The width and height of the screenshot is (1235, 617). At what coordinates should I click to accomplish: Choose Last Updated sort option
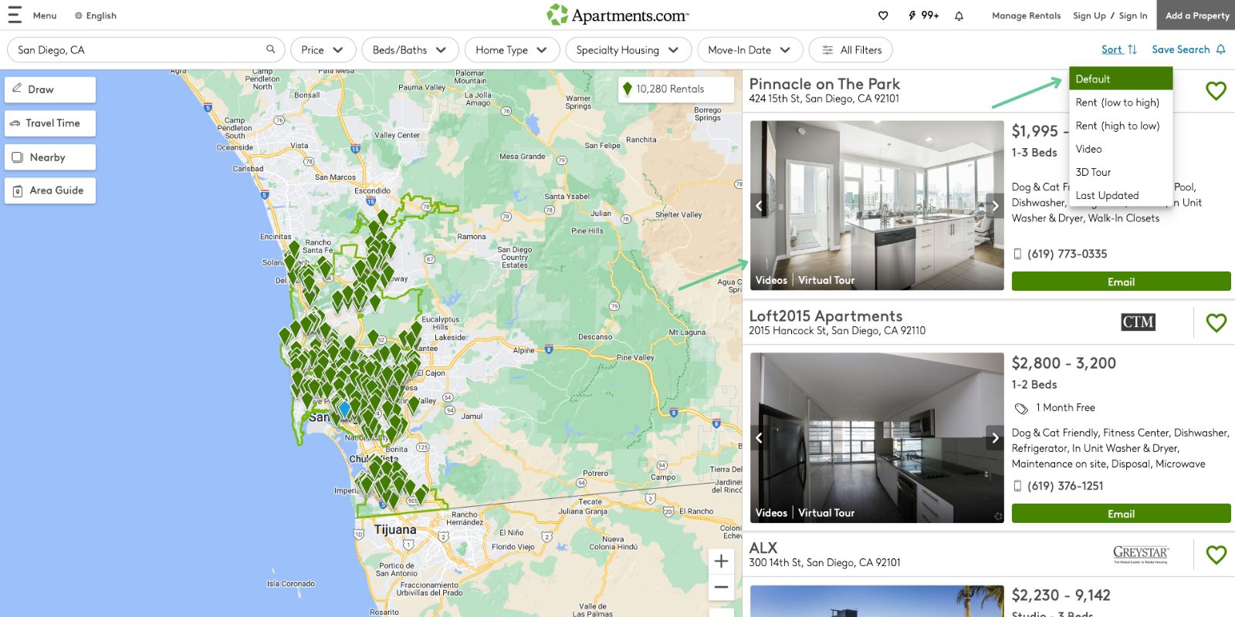coord(1107,196)
